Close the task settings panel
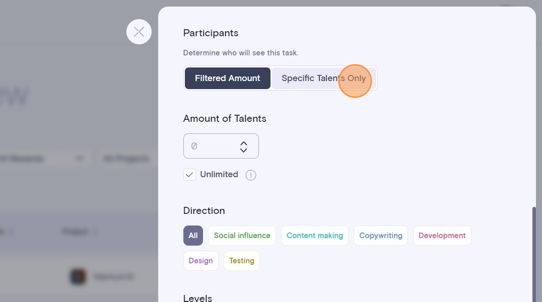542x302 pixels. 139,32
